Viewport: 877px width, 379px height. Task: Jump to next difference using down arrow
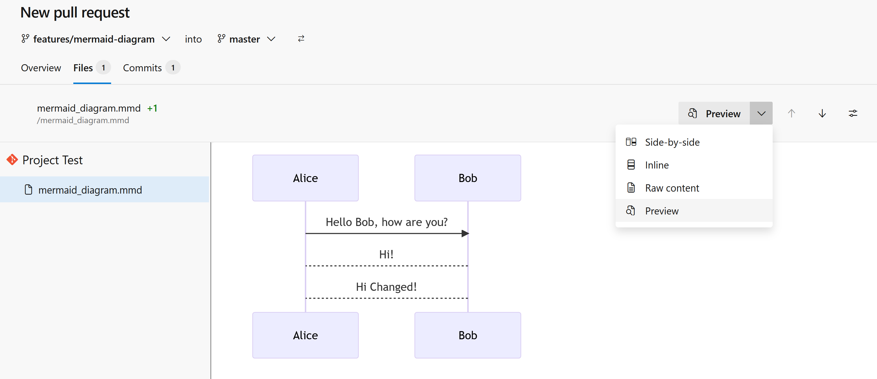[822, 113]
